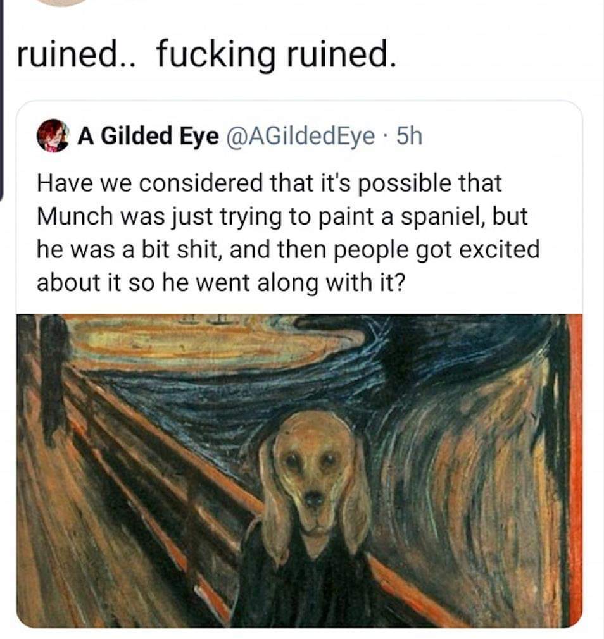Click the 'ruined.. fucking ruined.' tweet text

[x=206, y=58]
